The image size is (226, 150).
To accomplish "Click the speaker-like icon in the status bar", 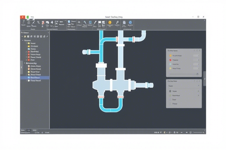I will (187, 132).
